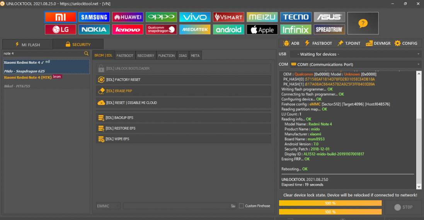
Task: Click the upper 100% progress bar
Action: click(x=330, y=203)
